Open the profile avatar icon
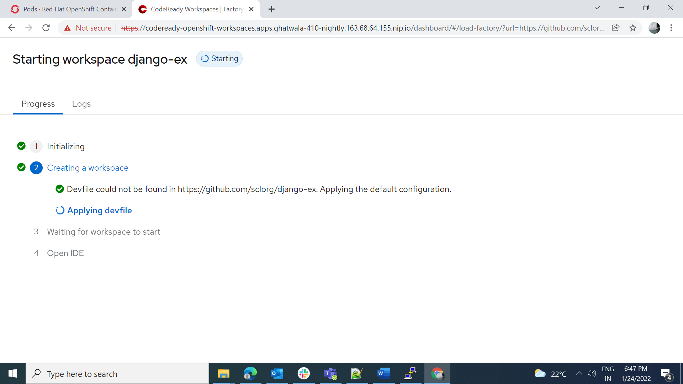This screenshot has height=384, width=683. pos(654,28)
